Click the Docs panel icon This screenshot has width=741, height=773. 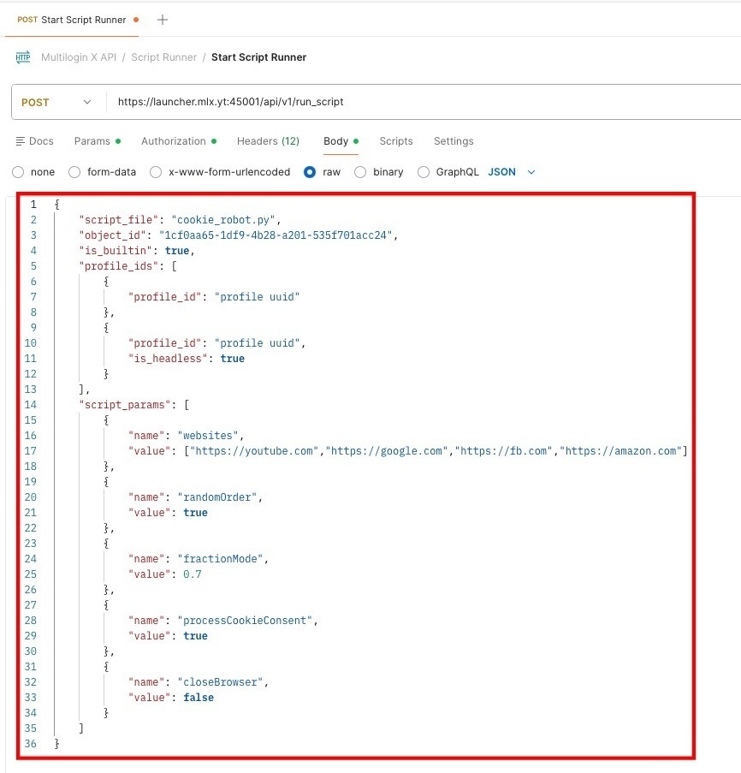[x=20, y=141]
